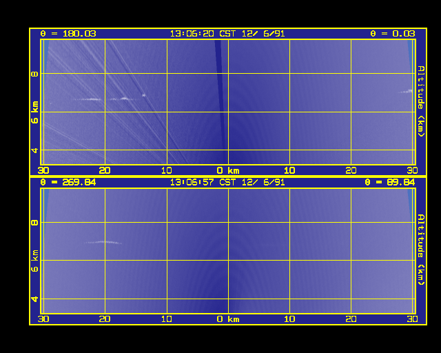The image size is (441, 353).
Task: Click the θ = 89.84 angle label
Action: tap(390, 183)
